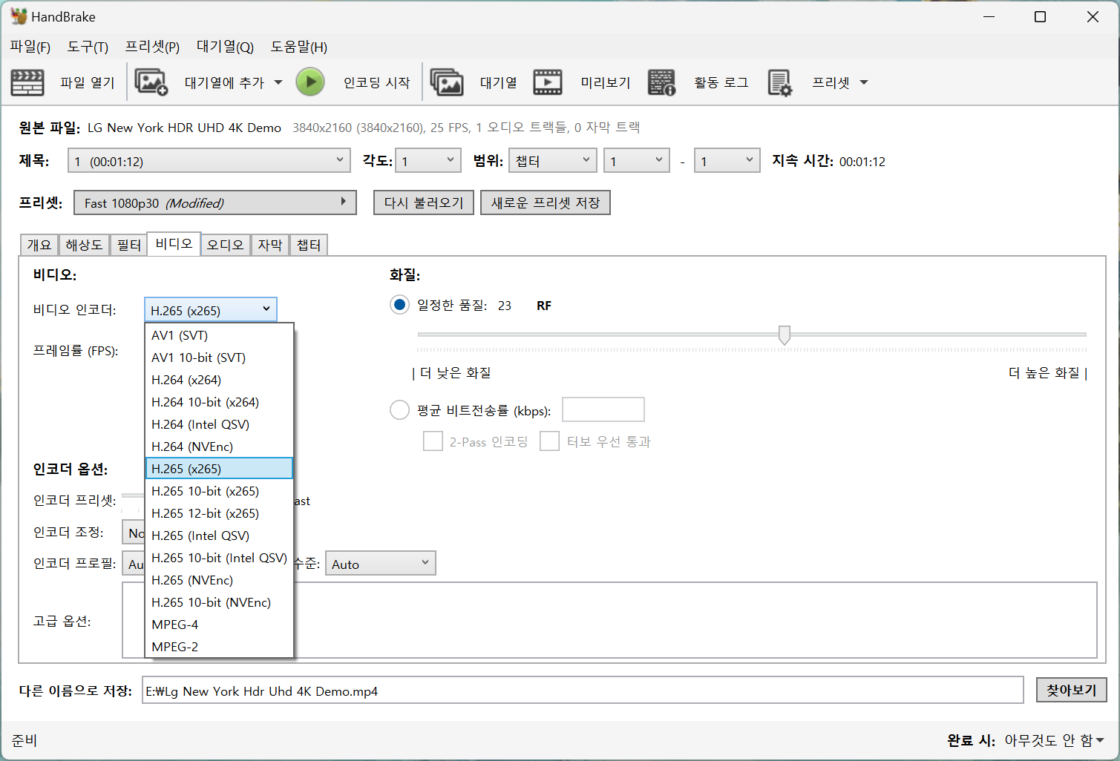Open the Title dropdown 1 (00:01:12)
Image resolution: width=1120 pixels, height=761 pixels.
[x=209, y=161]
